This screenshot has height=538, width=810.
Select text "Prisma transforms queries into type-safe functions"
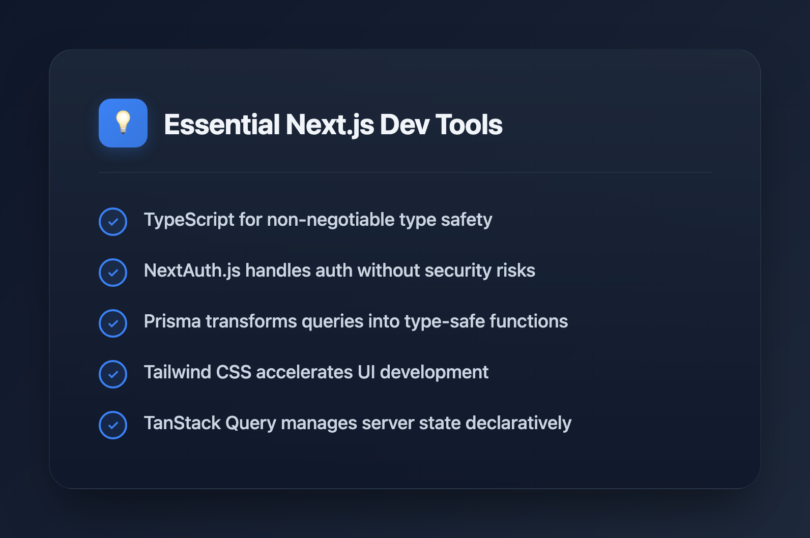[356, 322]
